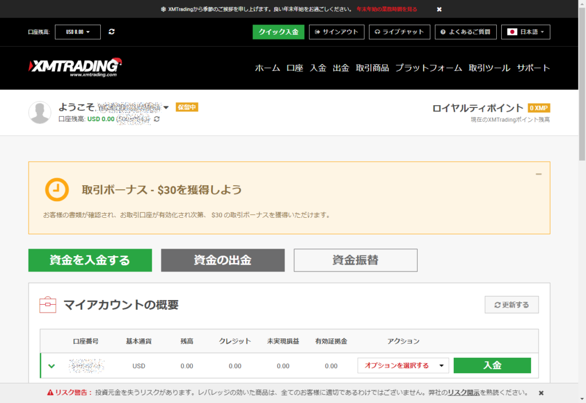This screenshot has width=586, height=403.
Task: Click 残高 column header
Action: click(x=187, y=341)
